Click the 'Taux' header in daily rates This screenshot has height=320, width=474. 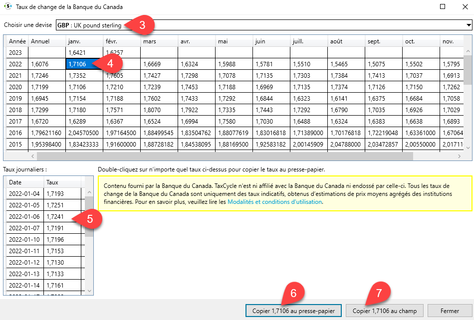[62, 182]
